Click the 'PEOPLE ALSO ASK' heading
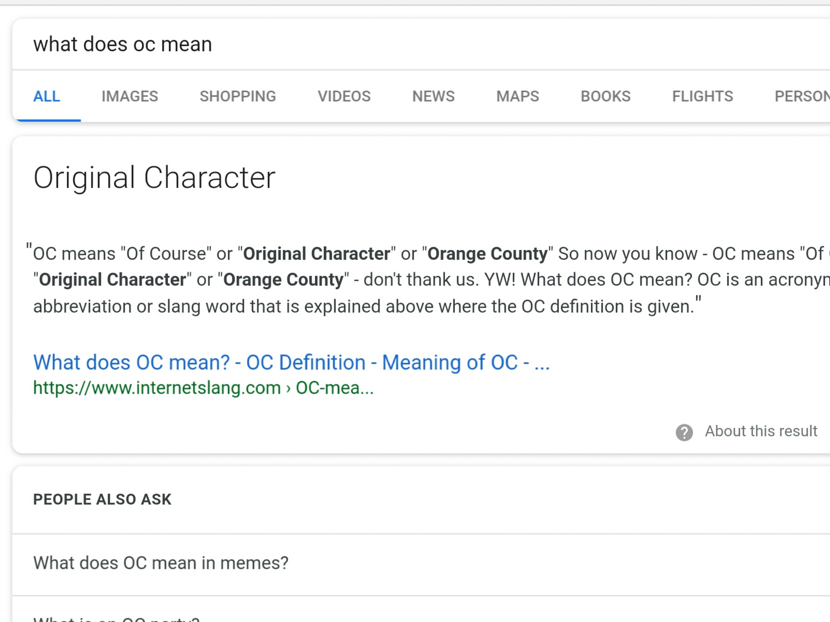Image resolution: width=830 pixels, height=622 pixels. 102,499
